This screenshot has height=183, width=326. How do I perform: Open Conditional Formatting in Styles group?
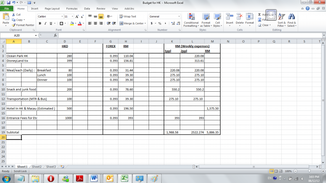click(x=191, y=20)
